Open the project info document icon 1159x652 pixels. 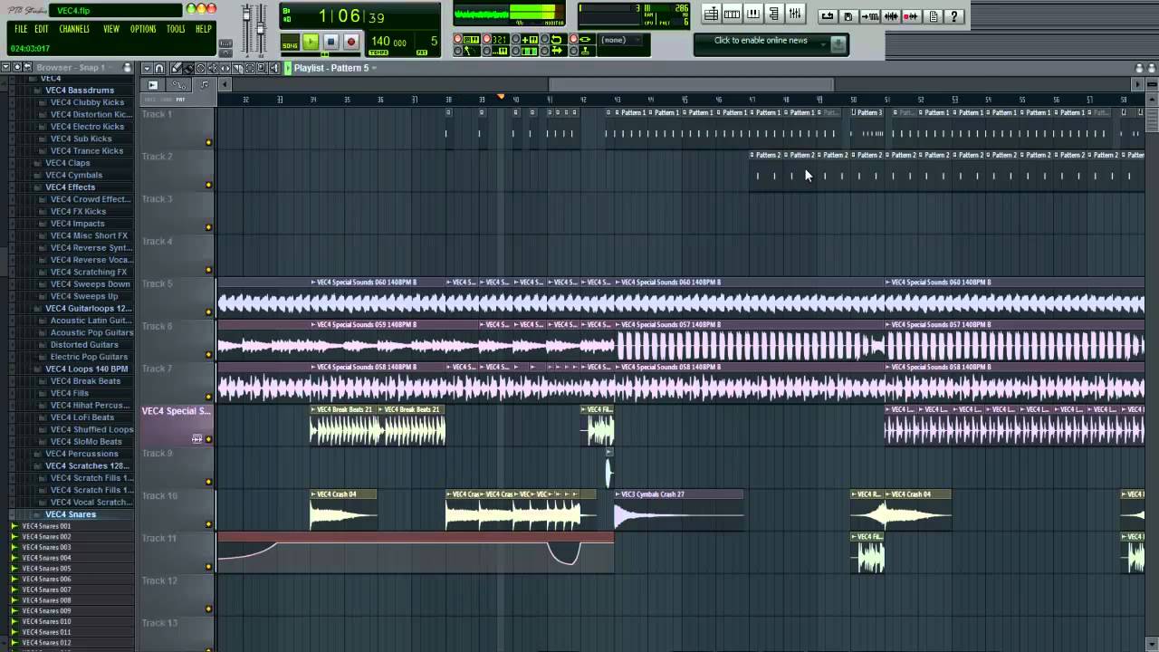pyautogui.click(x=934, y=16)
